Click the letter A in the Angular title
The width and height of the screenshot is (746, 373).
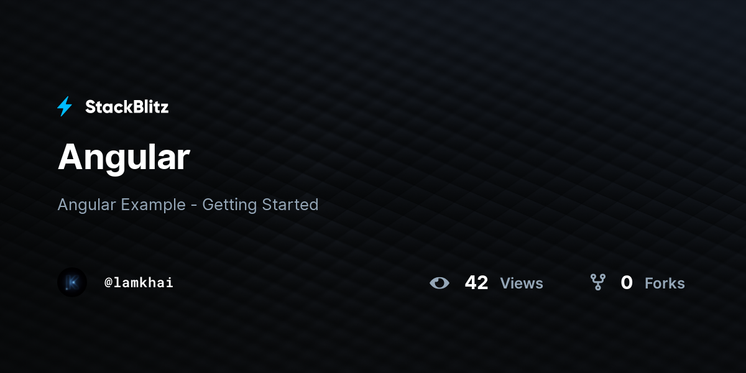70,157
